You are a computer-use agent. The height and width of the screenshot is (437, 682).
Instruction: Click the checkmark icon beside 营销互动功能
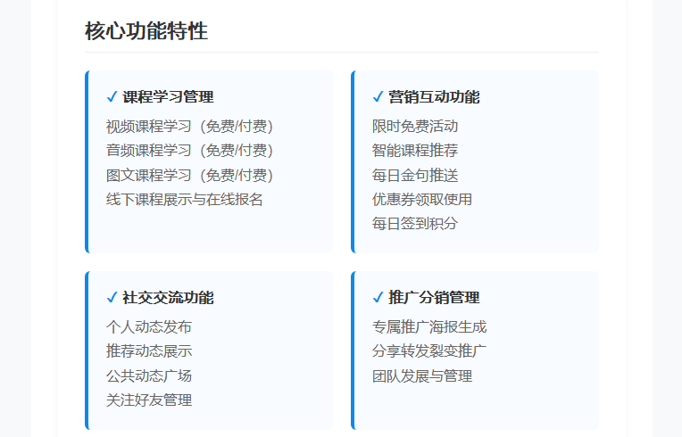point(378,97)
